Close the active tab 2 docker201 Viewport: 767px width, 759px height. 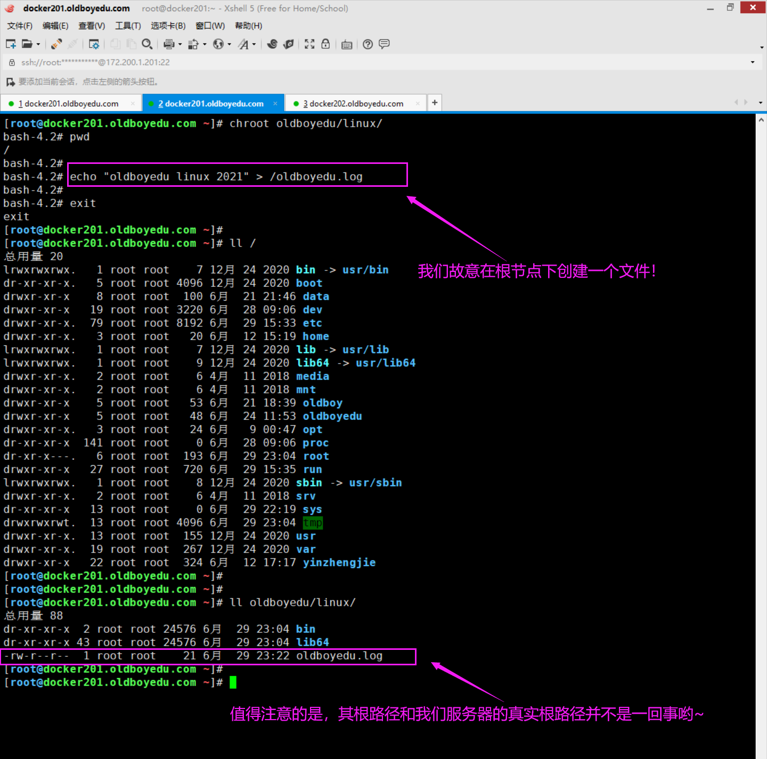point(275,103)
